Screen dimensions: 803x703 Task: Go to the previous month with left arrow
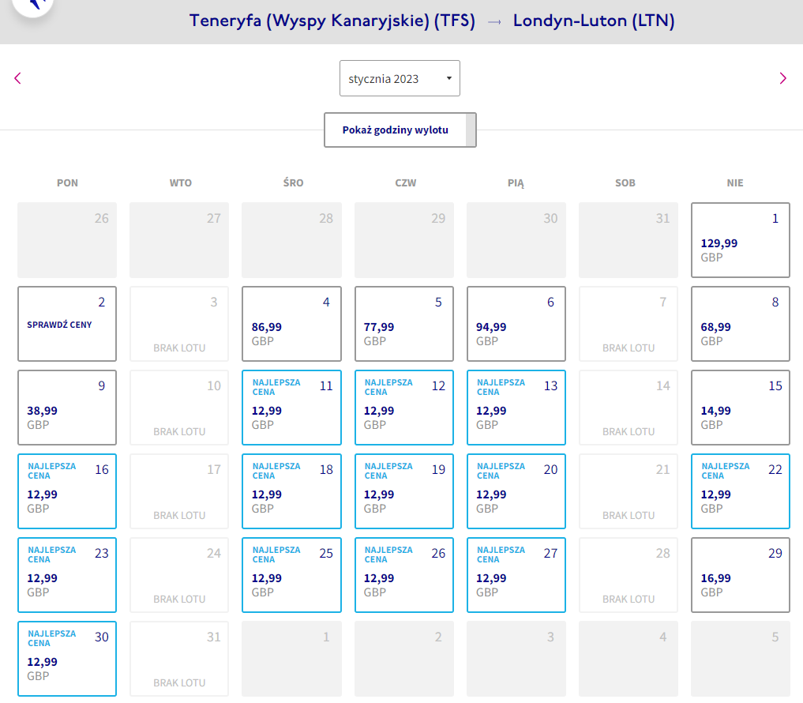pyautogui.click(x=18, y=78)
